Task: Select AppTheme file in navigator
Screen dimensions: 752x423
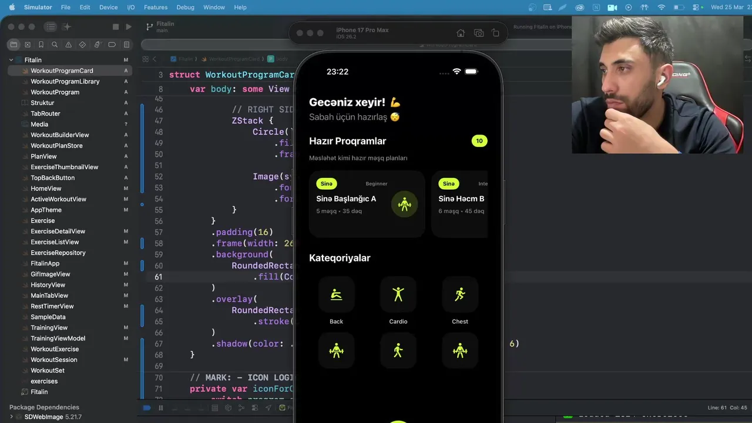Action: click(x=69, y=210)
